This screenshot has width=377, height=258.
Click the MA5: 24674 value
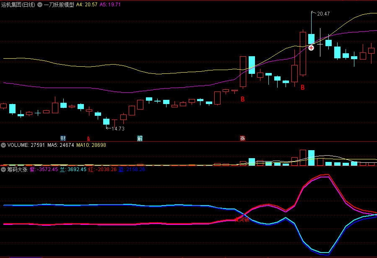pos(60,145)
